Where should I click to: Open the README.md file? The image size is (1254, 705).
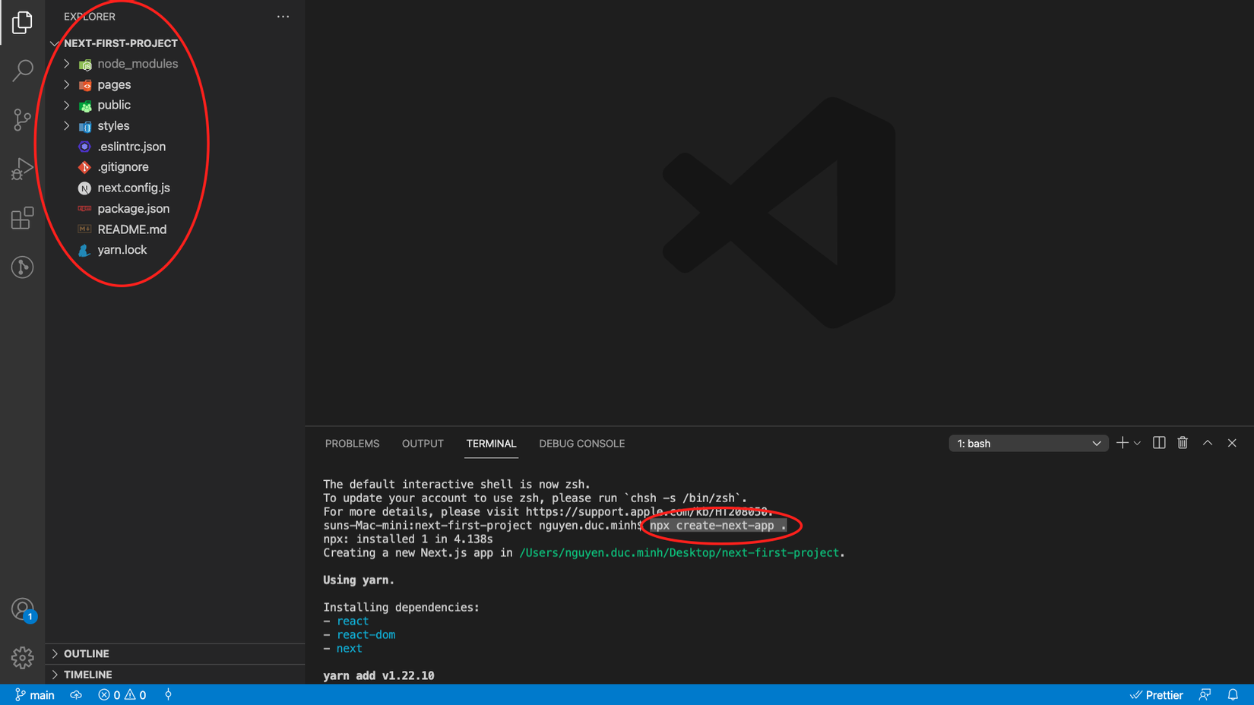pyautogui.click(x=132, y=229)
